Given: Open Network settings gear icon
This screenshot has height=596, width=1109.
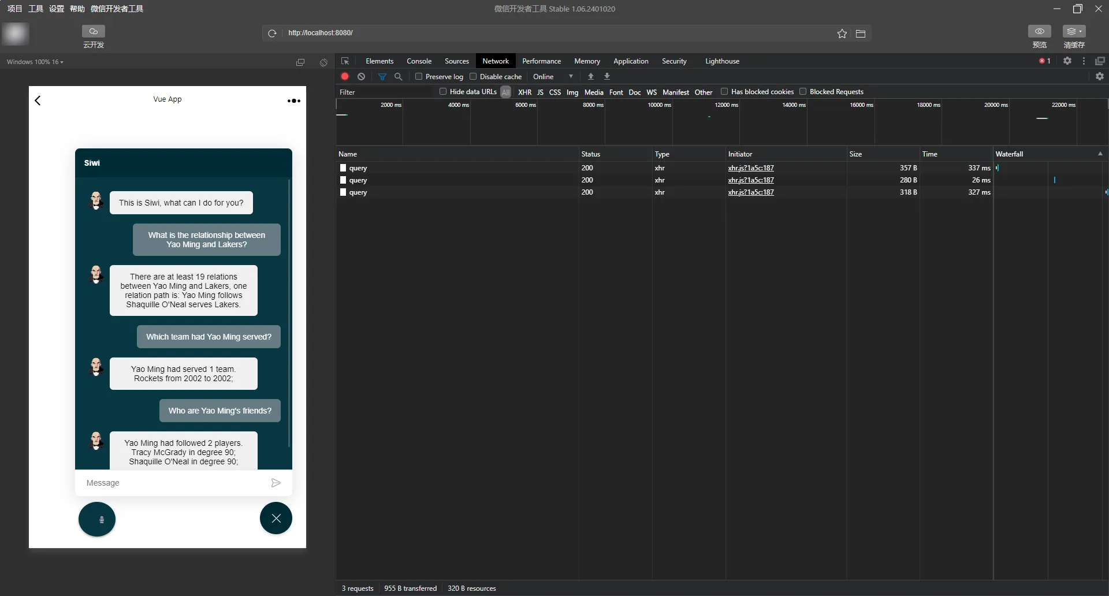Looking at the screenshot, I should tap(1100, 76).
